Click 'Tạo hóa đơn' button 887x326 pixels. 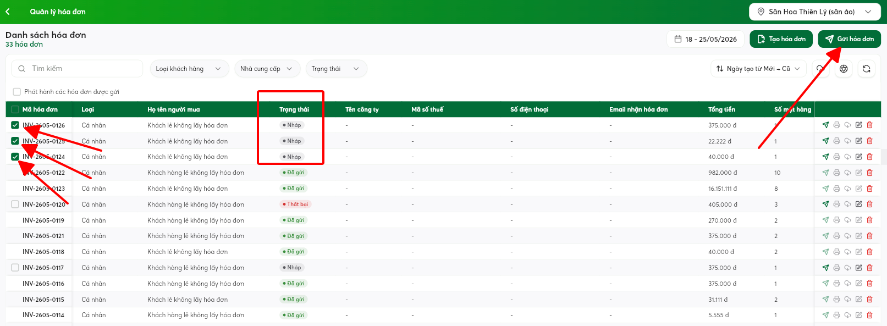click(781, 39)
